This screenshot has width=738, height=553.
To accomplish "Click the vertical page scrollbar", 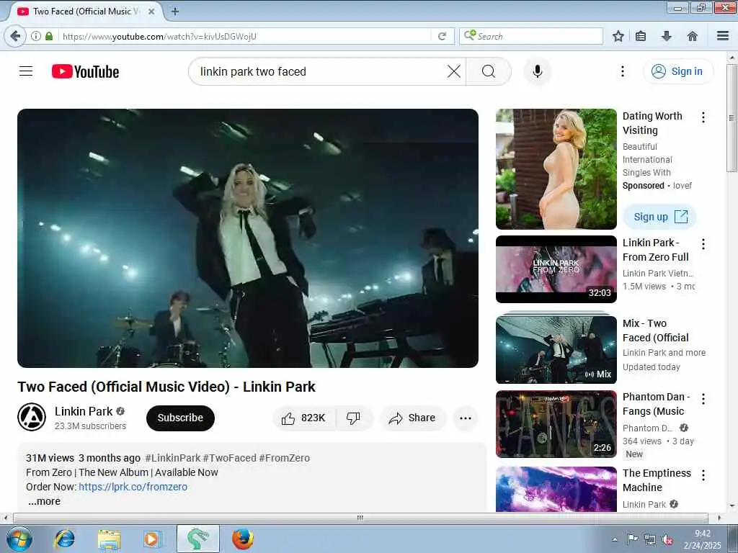I will tap(732, 118).
